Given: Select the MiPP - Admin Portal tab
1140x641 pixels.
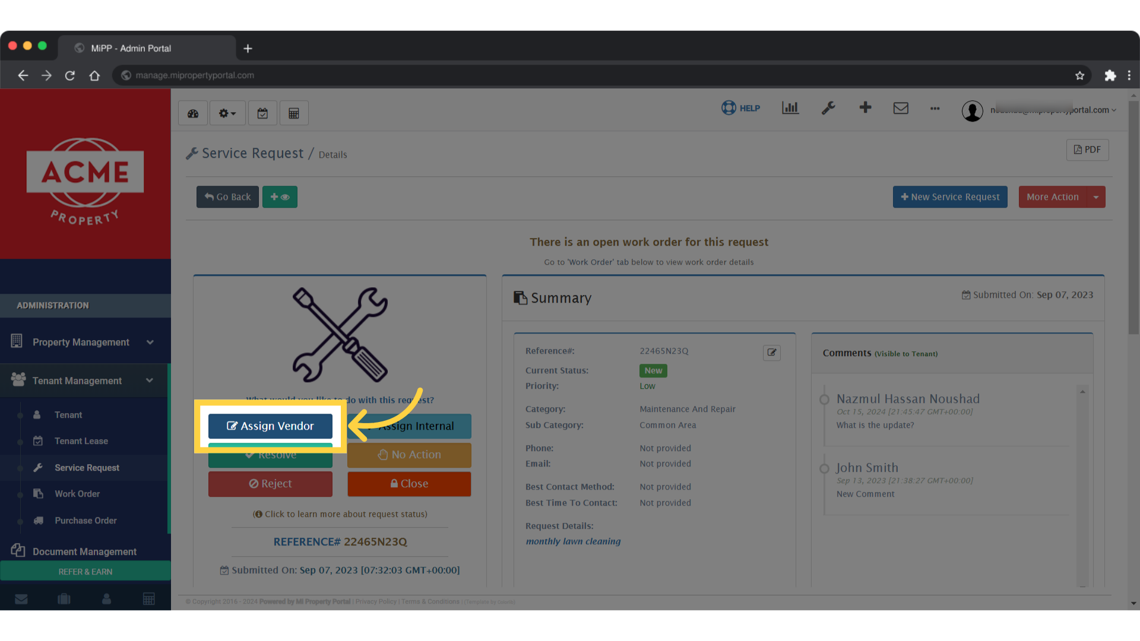Looking at the screenshot, I should point(147,48).
